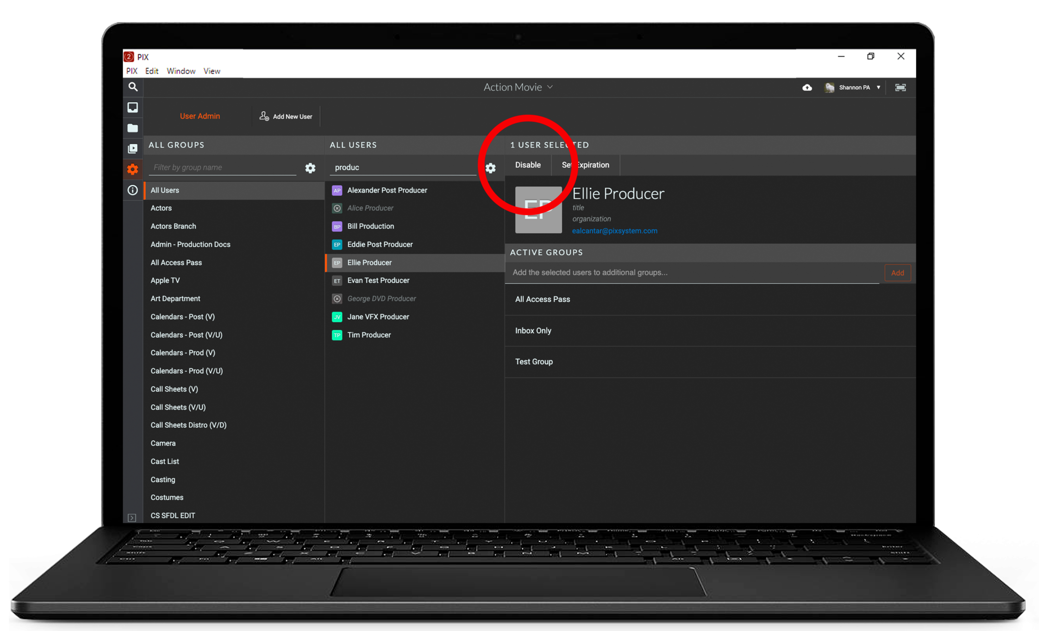Open the Window menu
The height and width of the screenshot is (631, 1039).
point(181,71)
